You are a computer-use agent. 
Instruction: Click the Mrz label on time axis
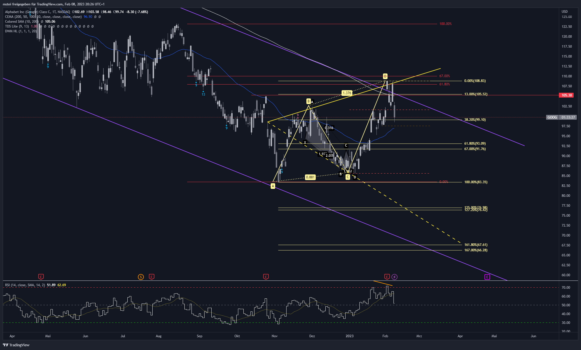pos(419,336)
